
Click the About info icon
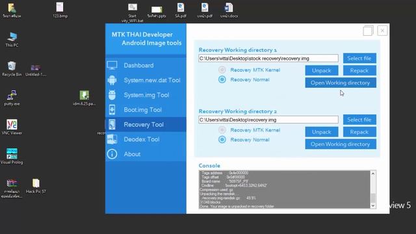[112, 154]
